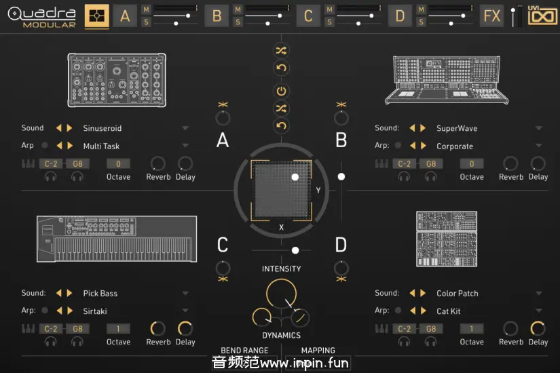Click right headphone icon under G8 in layer C
This screenshot has width=560, height=373.
[x=77, y=342]
